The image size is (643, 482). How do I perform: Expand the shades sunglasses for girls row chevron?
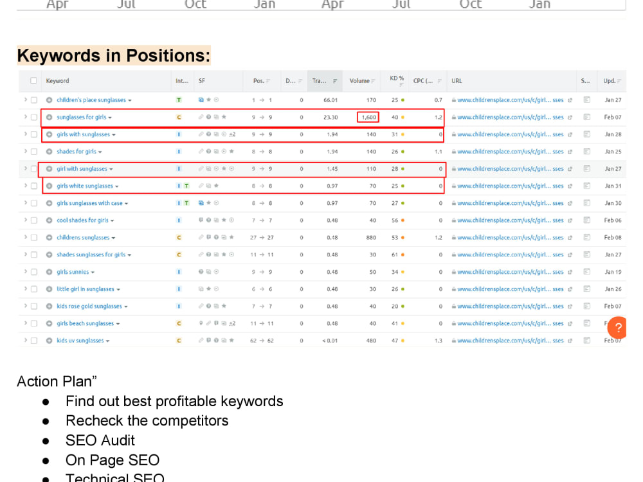click(26, 254)
